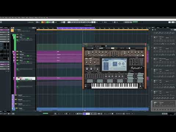Click a key on Sylenth1 keyboard
Screen dimensions: 176x132
point(115,86)
